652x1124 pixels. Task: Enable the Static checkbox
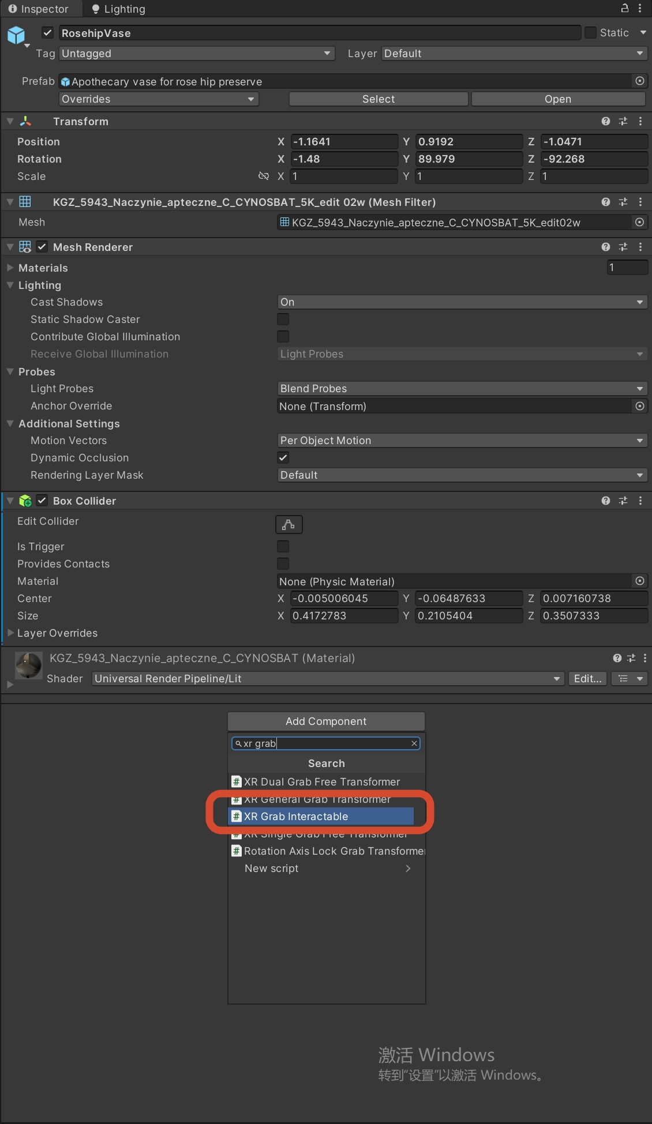[590, 33]
